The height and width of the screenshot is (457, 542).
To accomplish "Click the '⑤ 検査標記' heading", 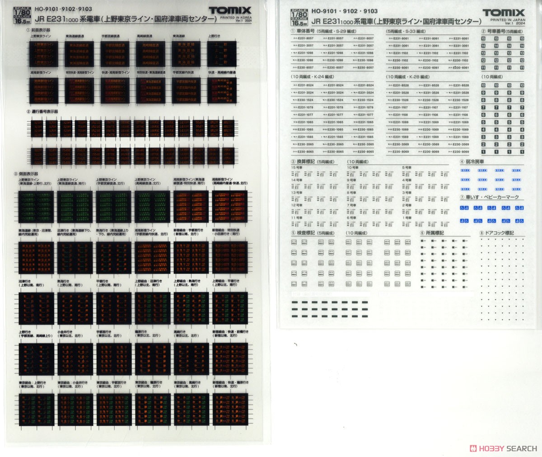I will (303, 233).
